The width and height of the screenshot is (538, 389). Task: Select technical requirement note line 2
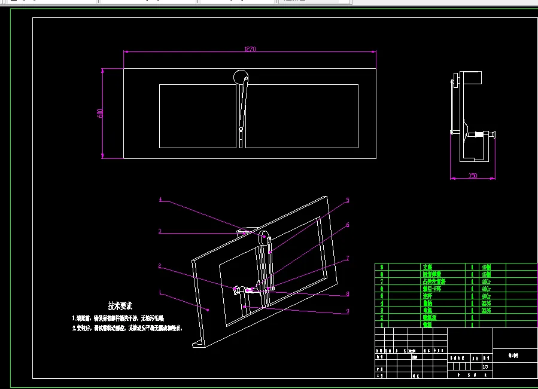127,328
